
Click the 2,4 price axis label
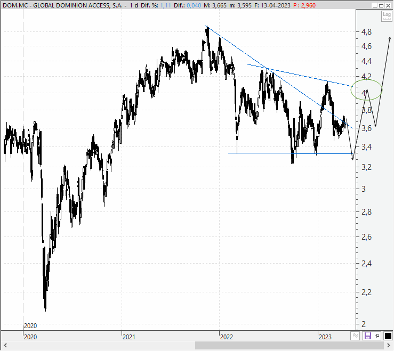click(x=366, y=264)
